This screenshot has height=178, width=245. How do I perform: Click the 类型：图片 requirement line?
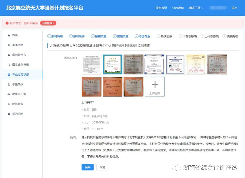coord(91,110)
